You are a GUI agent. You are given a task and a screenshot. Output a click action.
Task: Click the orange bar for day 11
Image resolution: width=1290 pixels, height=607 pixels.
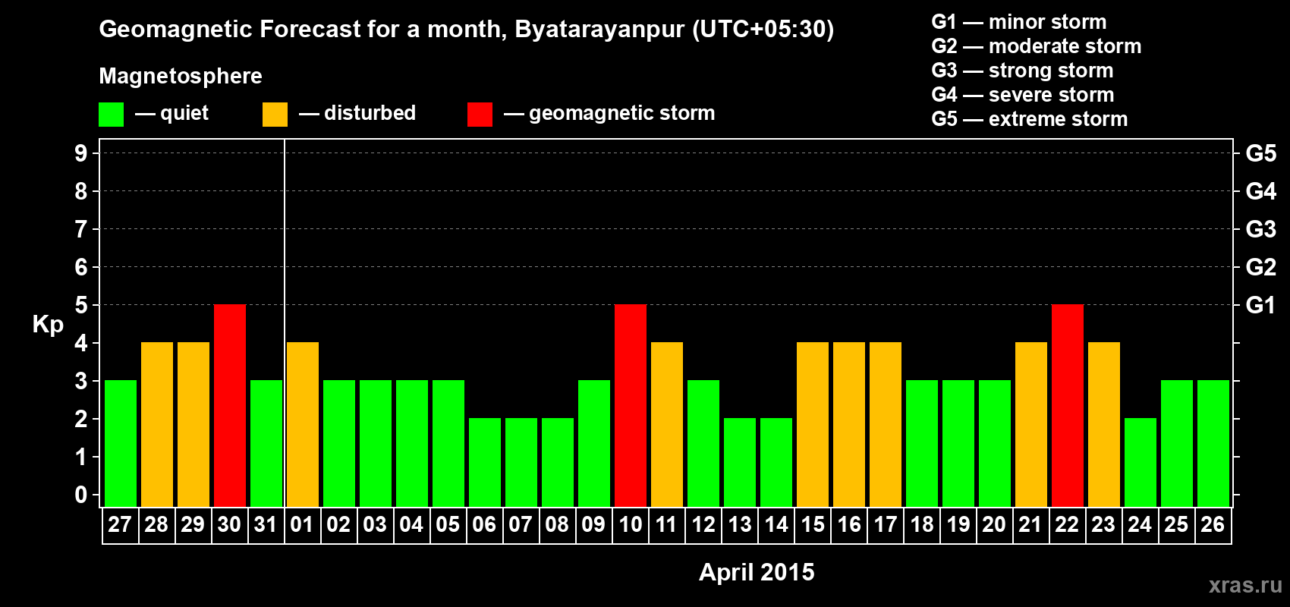click(667, 425)
